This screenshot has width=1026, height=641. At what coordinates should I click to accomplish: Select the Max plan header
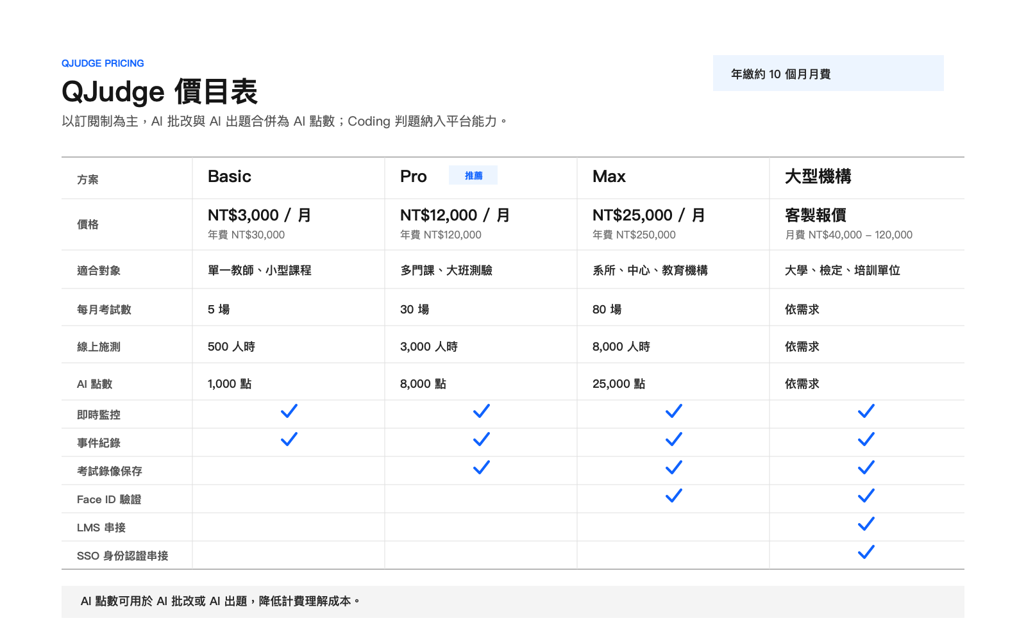click(609, 176)
